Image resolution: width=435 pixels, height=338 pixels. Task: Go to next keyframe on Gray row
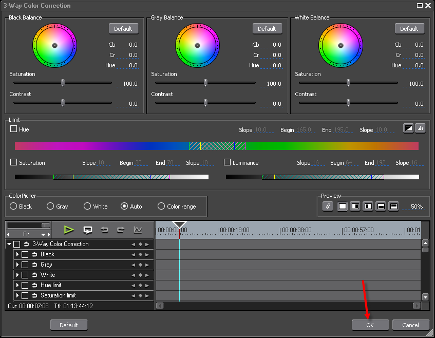pyautogui.click(x=147, y=265)
